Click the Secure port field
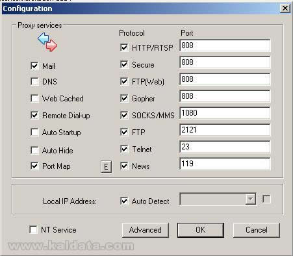This screenshot has width=293, height=256. point(225,62)
